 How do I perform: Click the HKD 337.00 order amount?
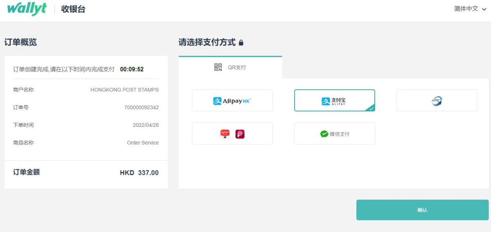pos(139,173)
